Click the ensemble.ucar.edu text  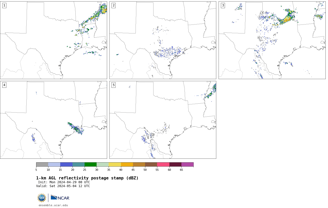(53, 205)
